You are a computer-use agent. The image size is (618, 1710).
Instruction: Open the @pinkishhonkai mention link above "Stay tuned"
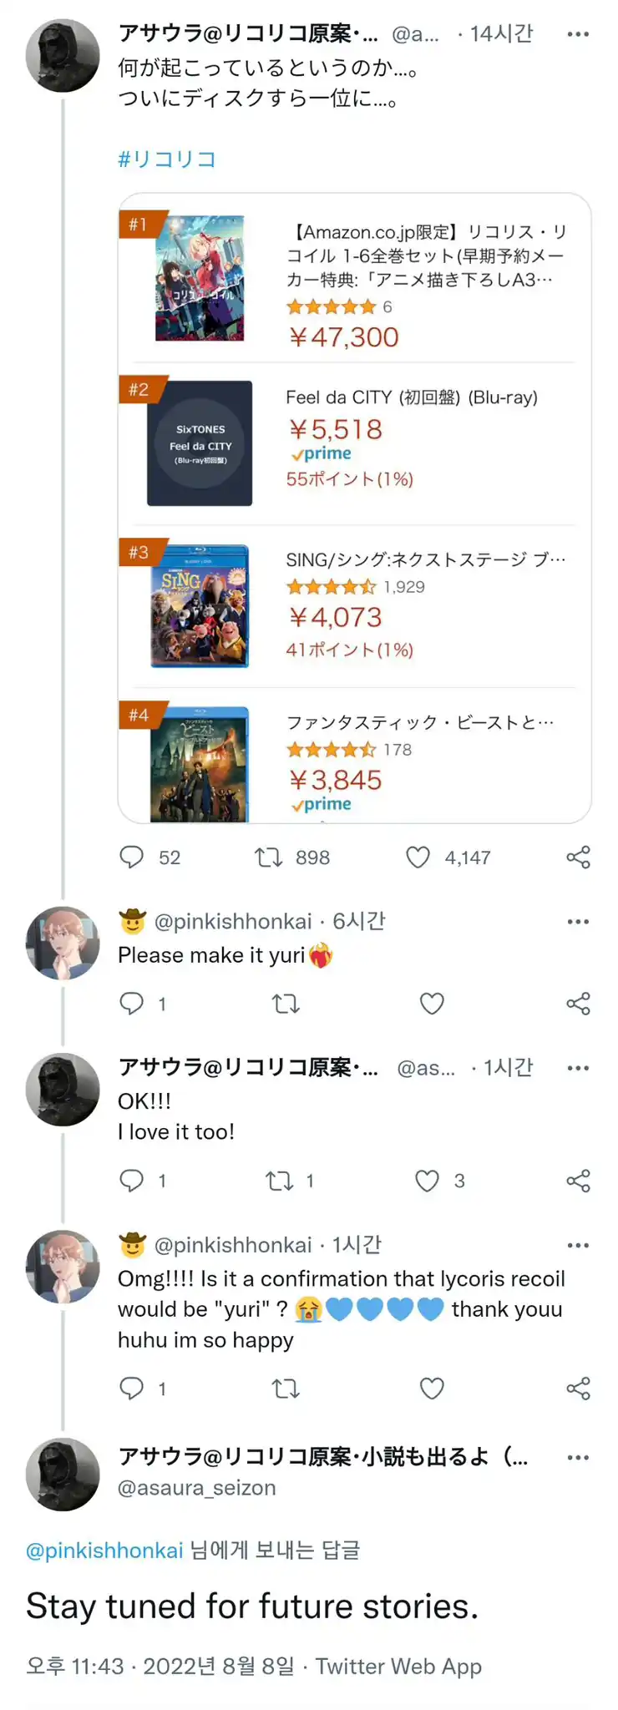pyautogui.click(x=104, y=1551)
